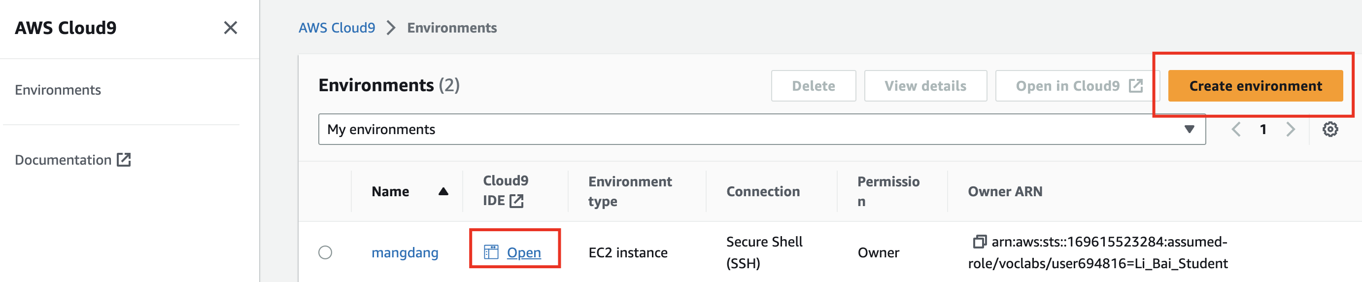Screen dimensions: 1362x282
Task: Go to the previous page arrow
Action: [x=1236, y=129]
